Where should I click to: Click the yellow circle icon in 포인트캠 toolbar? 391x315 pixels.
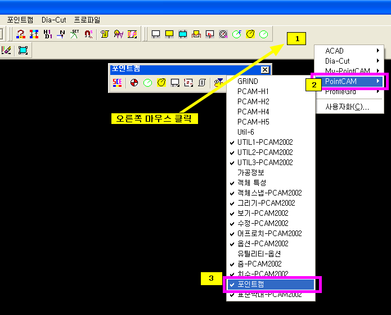click(x=161, y=82)
